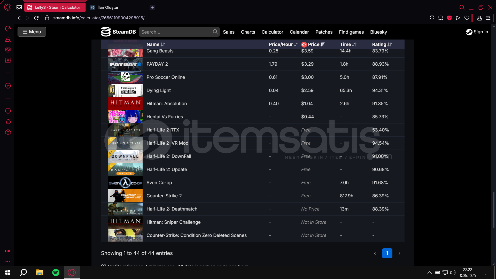Image resolution: width=496 pixels, height=279 pixels.
Task: Open the profile account icon in toolbar
Action: pos(479,18)
